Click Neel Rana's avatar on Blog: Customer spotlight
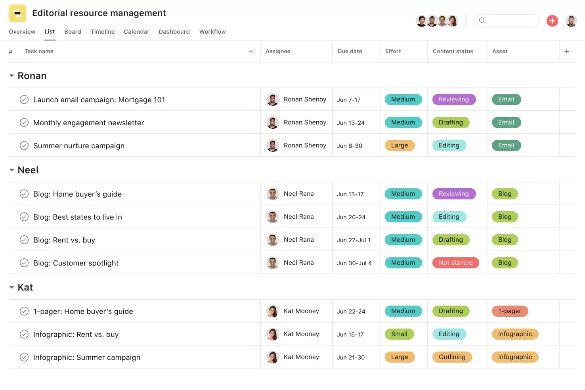Image resolution: width=585 pixels, height=390 pixels. (x=273, y=262)
